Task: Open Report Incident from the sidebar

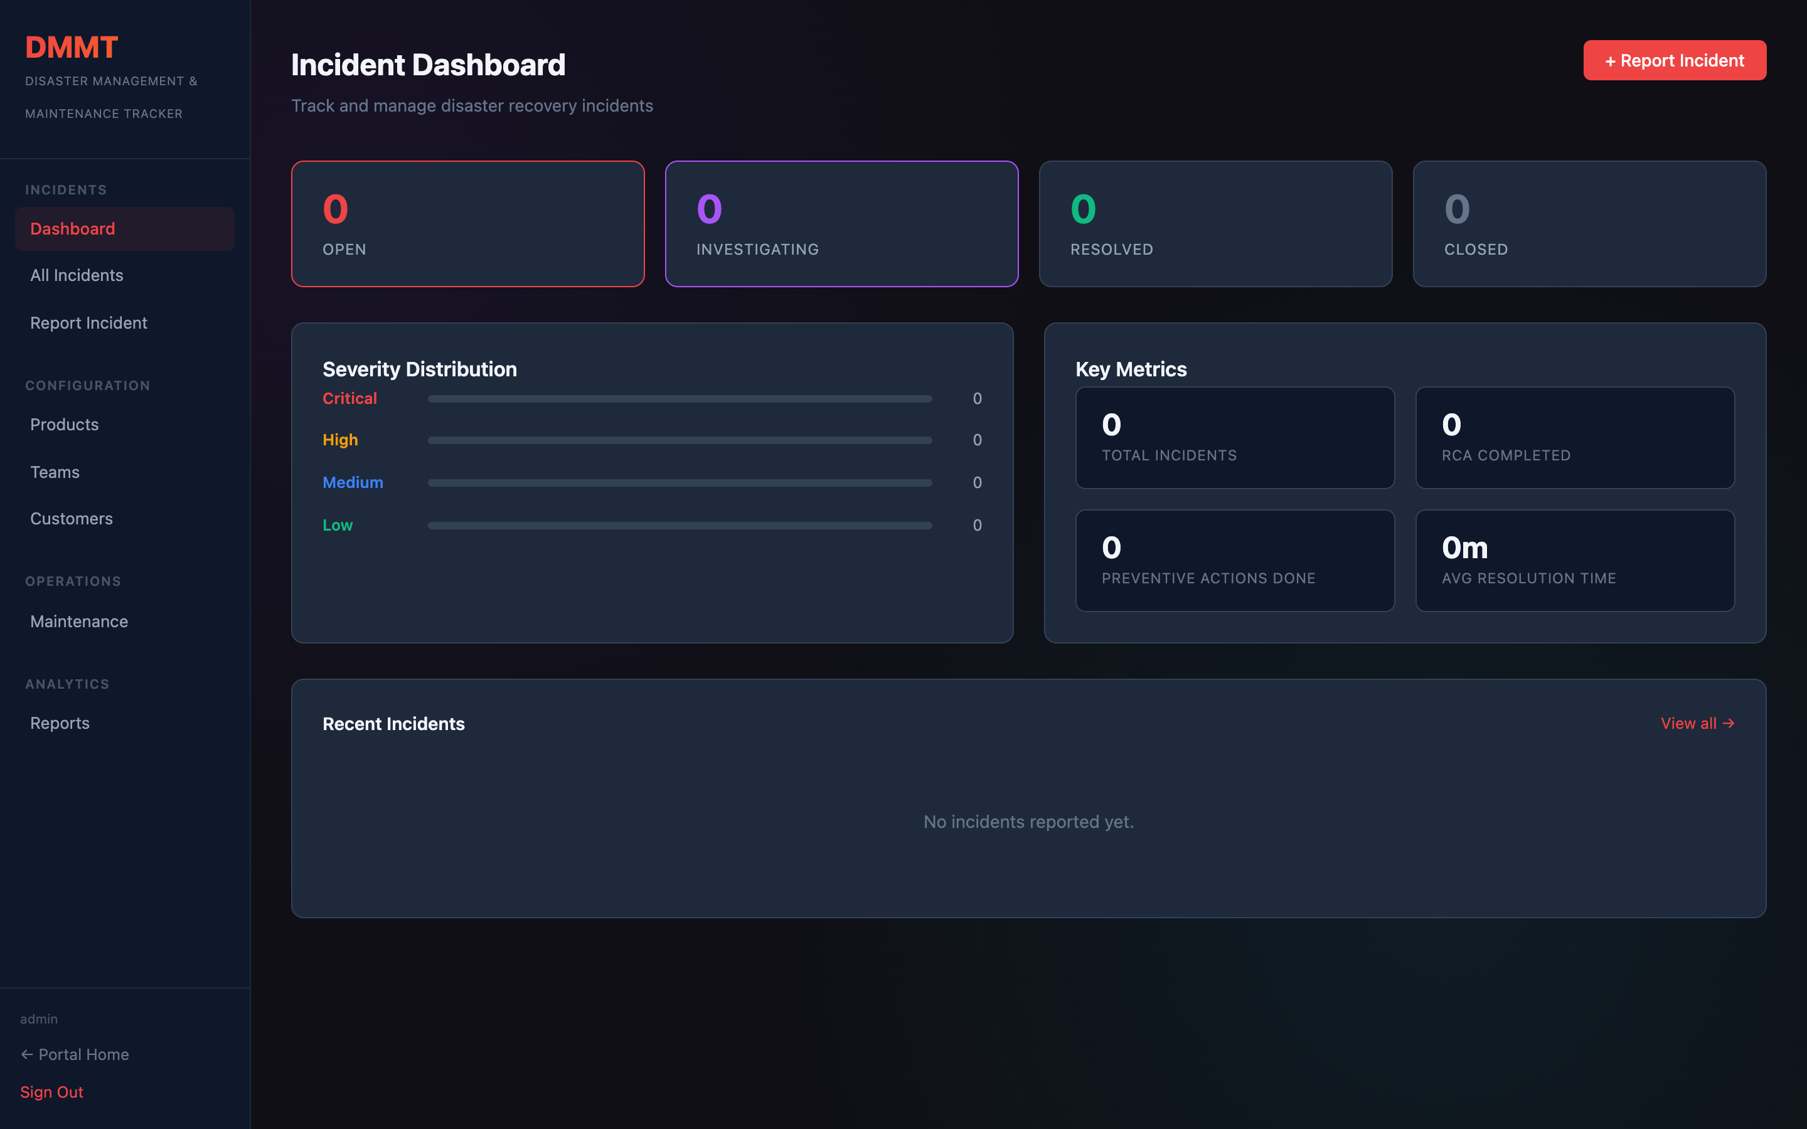Action: click(88, 322)
